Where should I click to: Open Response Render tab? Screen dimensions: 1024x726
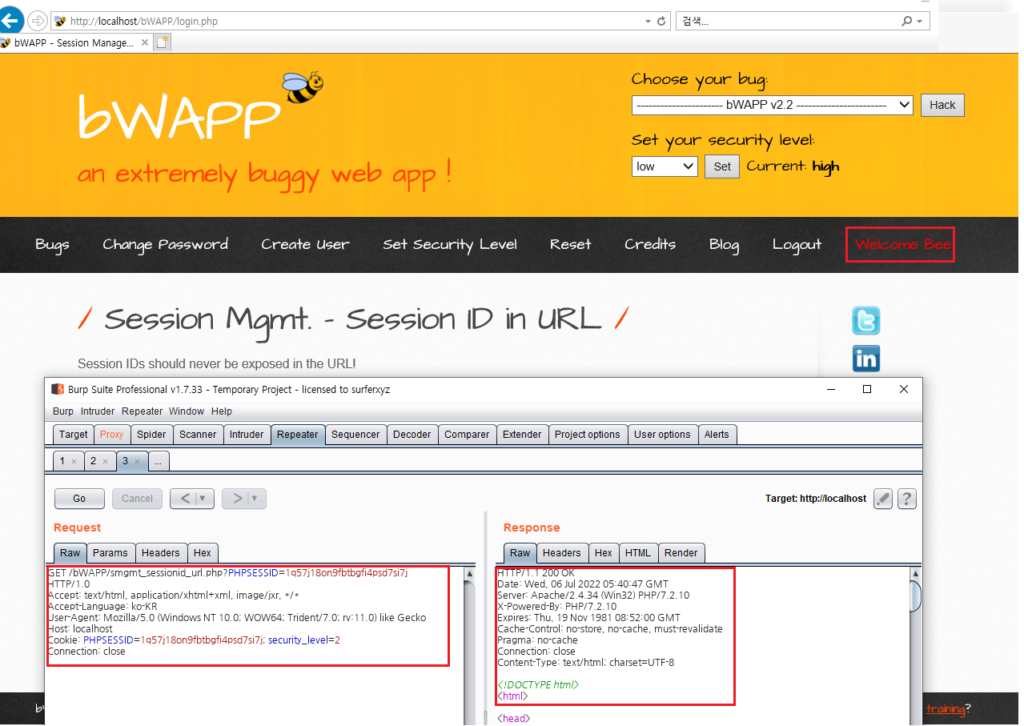point(681,553)
